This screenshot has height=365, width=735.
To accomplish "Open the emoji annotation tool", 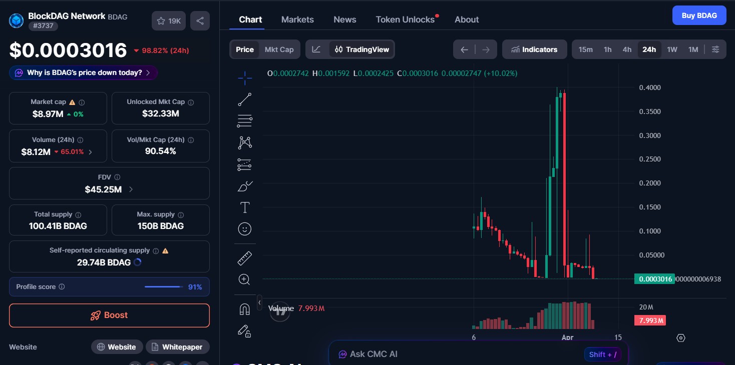I will tap(244, 229).
